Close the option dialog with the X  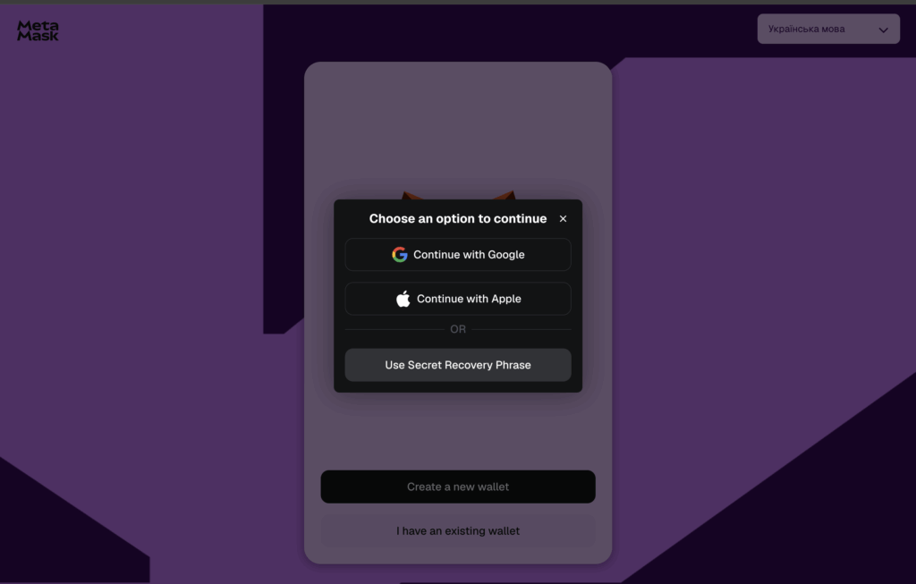pyautogui.click(x=564, y=218)
